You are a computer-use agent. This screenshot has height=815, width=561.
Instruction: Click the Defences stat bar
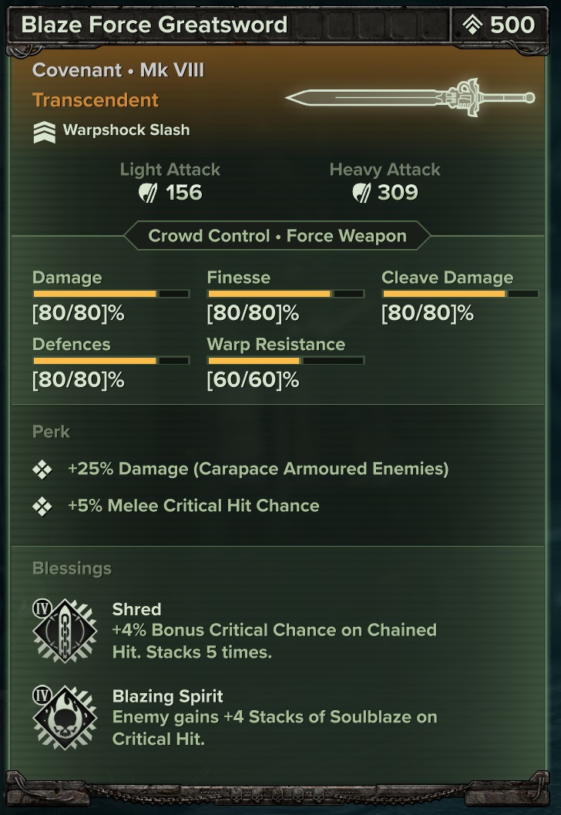click(x=111, y=360)
